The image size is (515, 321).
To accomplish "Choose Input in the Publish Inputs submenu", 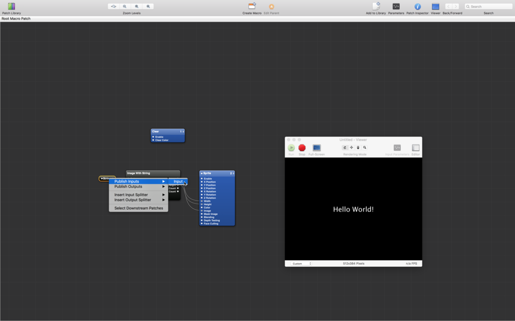I will point(178,182).
